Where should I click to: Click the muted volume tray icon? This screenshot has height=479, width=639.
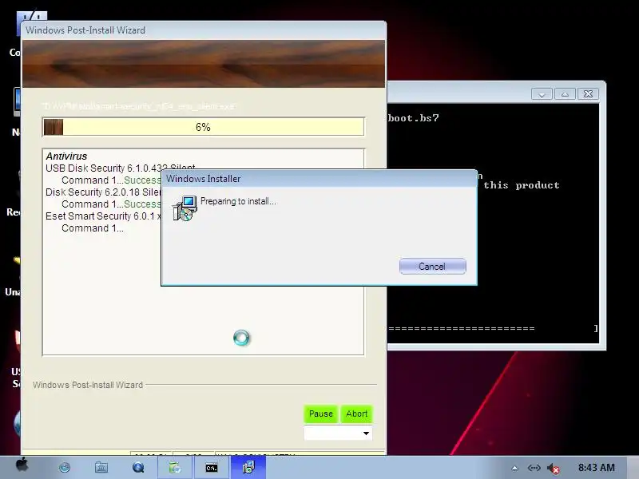point(553,469)
